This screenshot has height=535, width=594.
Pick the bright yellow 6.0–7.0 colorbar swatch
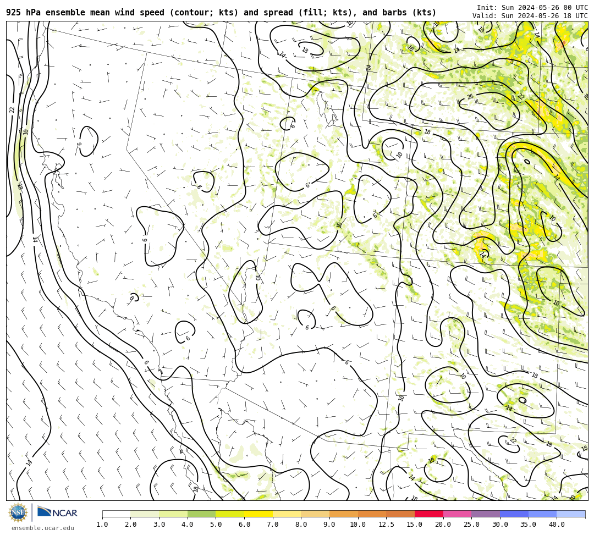pyautogui.click(x=258, y=514)
